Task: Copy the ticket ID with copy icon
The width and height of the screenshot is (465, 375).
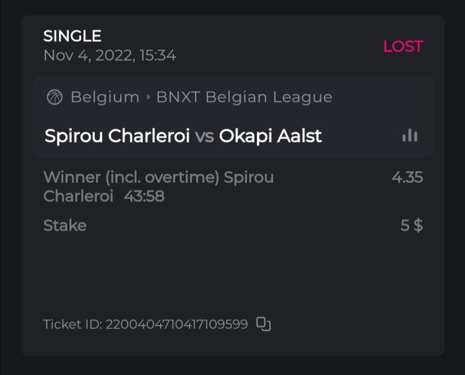Action: 263,324
